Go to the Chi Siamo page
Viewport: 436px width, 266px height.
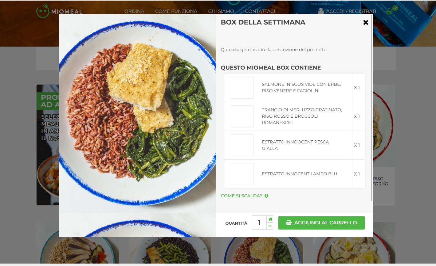click(x=221, y=11)
